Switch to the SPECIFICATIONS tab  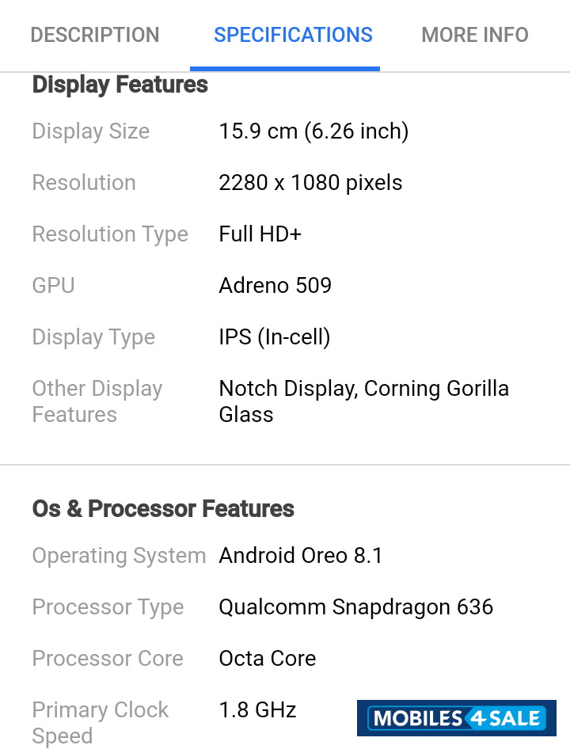[293, 35]
